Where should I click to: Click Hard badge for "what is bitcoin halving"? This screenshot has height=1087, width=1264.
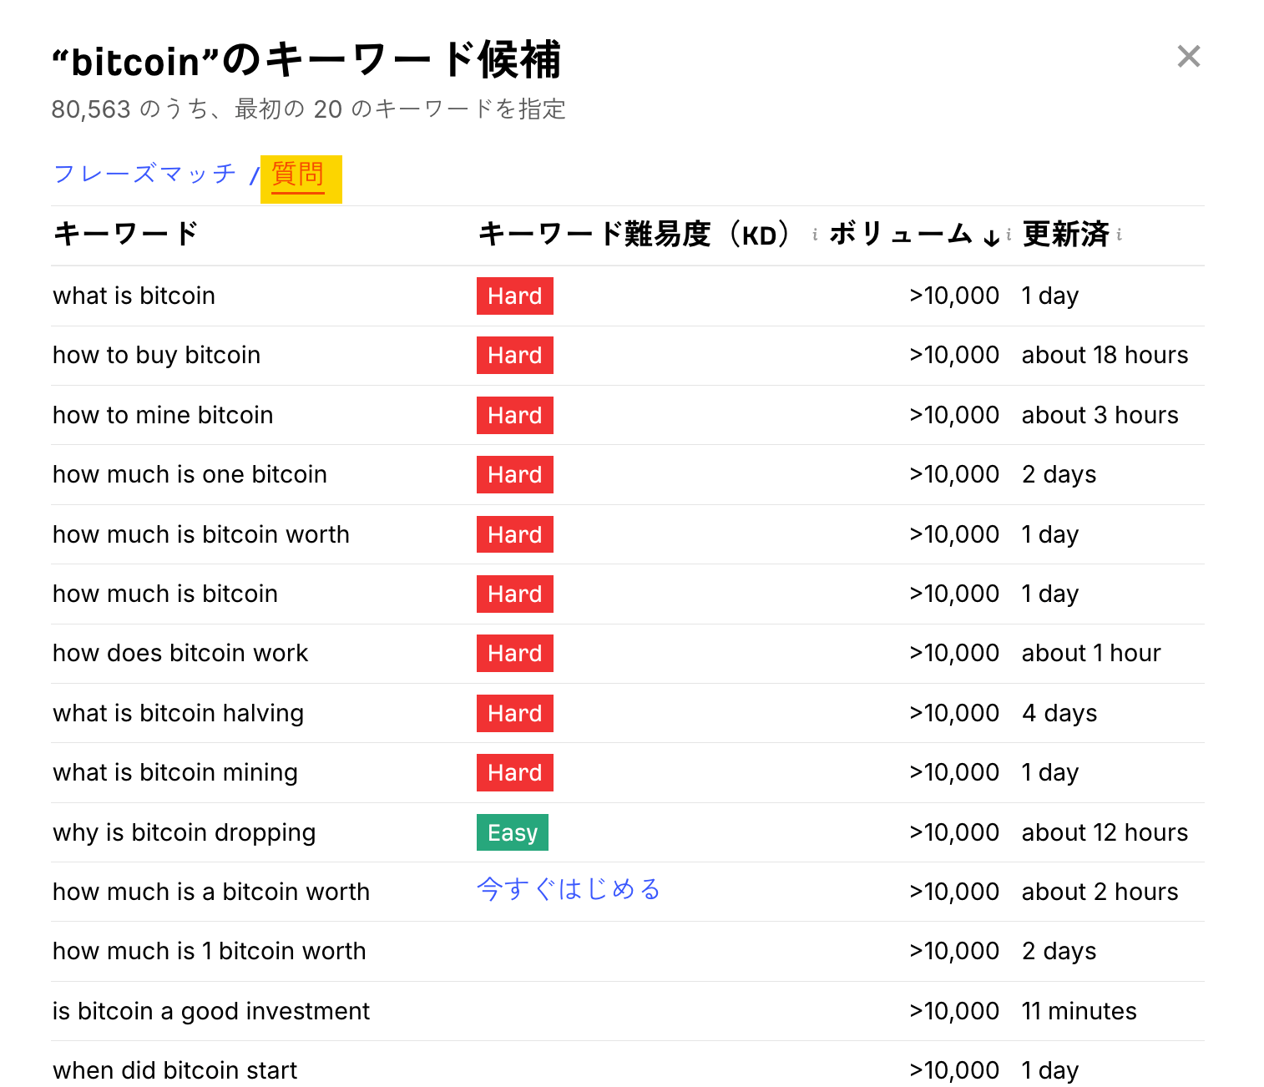pyautogui.click(x=514, y=713)
